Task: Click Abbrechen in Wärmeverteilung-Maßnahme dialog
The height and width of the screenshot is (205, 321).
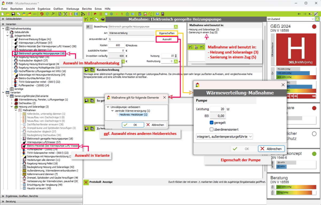Action: 271,149
